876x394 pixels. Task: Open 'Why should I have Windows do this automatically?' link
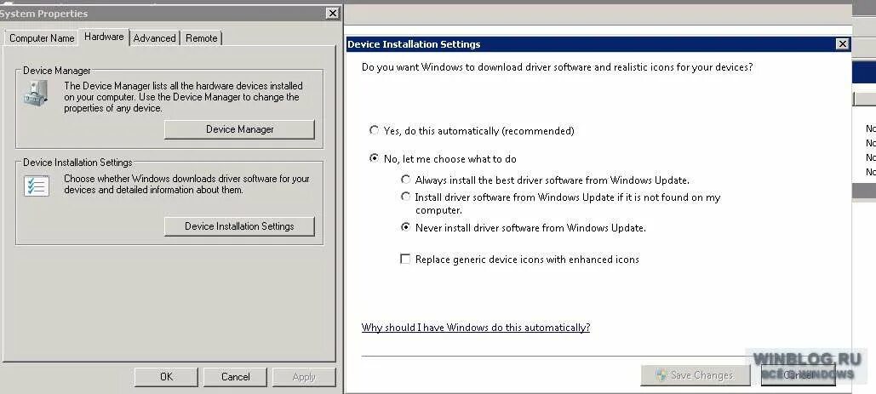[x=475, y=328]
